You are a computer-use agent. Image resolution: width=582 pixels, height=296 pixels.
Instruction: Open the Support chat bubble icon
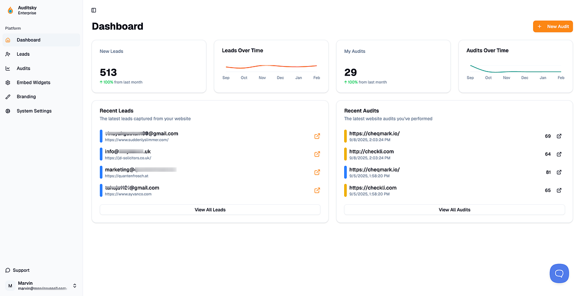tap(8, 270)
